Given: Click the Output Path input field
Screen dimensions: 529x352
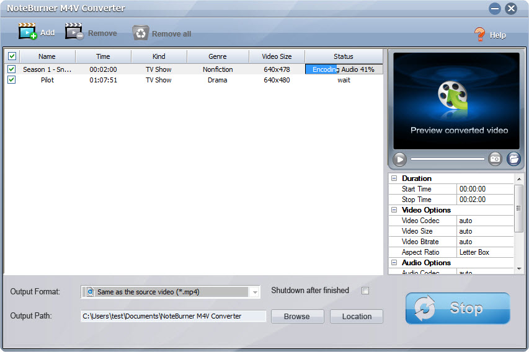Looking at the screenshot, I should point(174,316).
